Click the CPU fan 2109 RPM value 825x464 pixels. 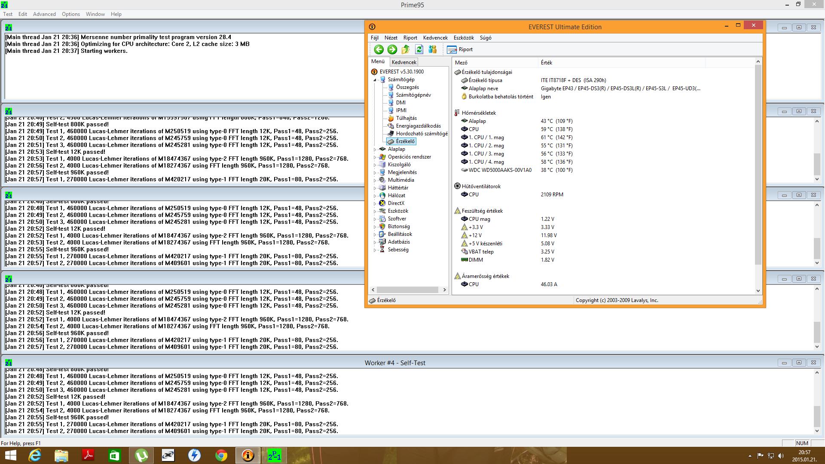552,195
